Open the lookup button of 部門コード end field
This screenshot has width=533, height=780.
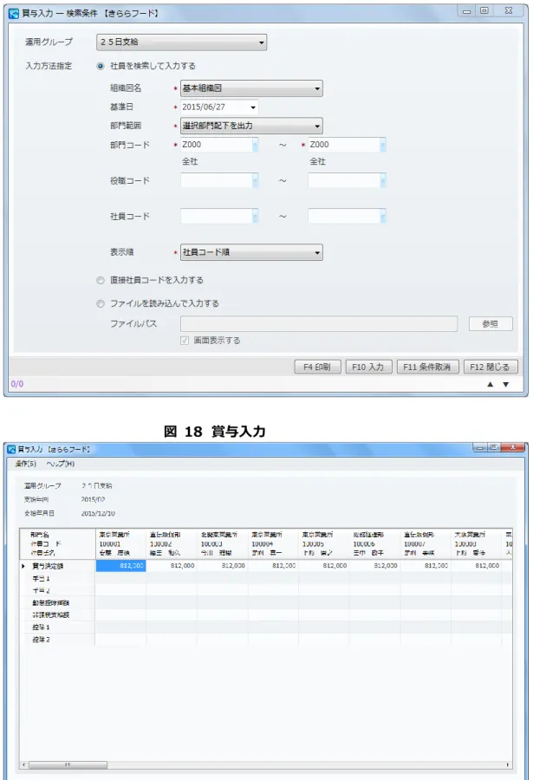[x=383, y=145]
